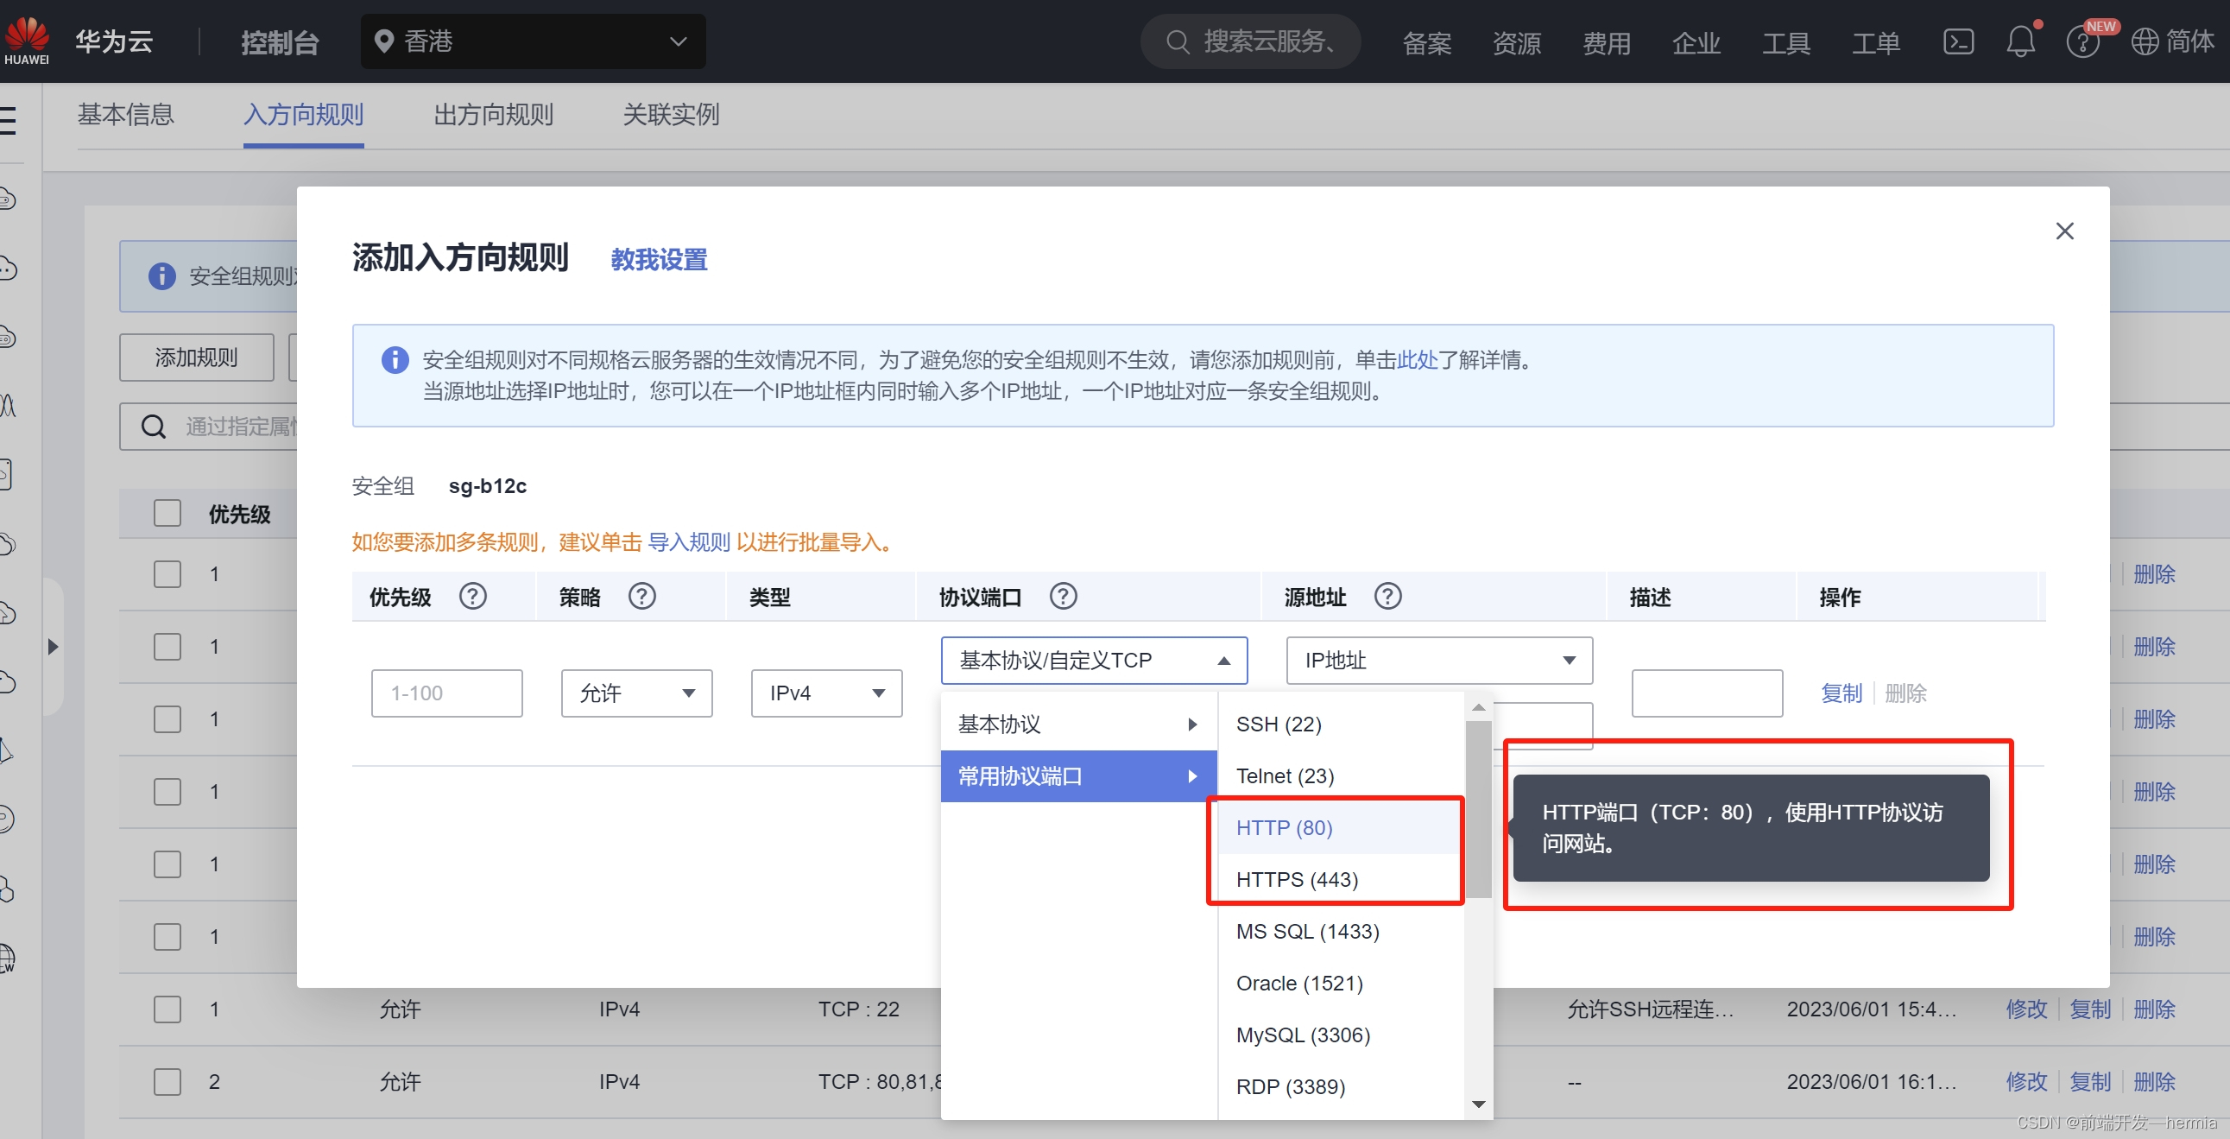The height and width of the screenshot is (1139, 2230).
Task: Toggle the select-all checkbox beside 优先级 header
Action: 167,514
